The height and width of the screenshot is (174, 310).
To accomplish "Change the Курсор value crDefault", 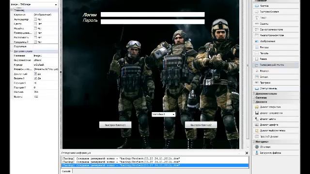I will click(x=46, y=65).
